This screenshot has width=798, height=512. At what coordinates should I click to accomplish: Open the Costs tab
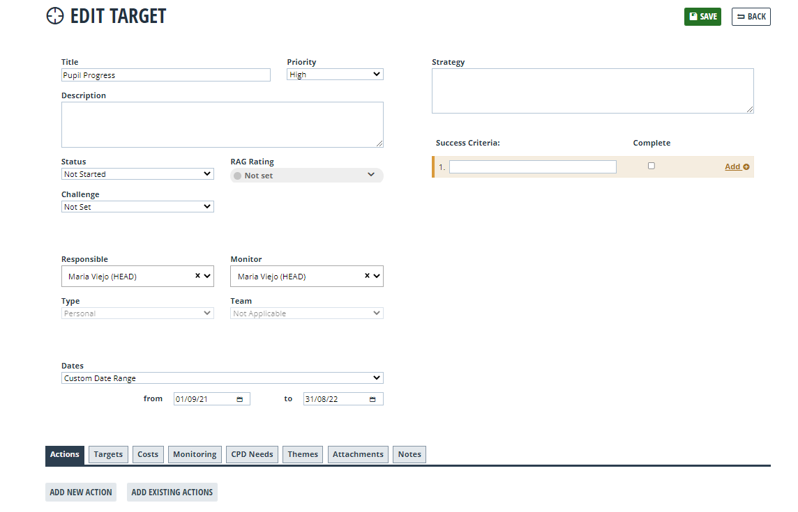point(148,455)
